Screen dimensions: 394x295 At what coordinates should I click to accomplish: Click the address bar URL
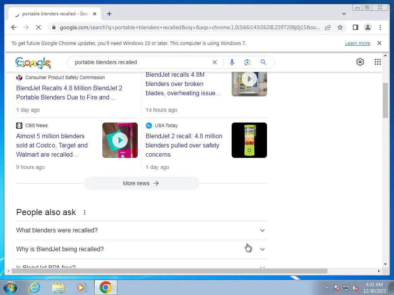190,27
